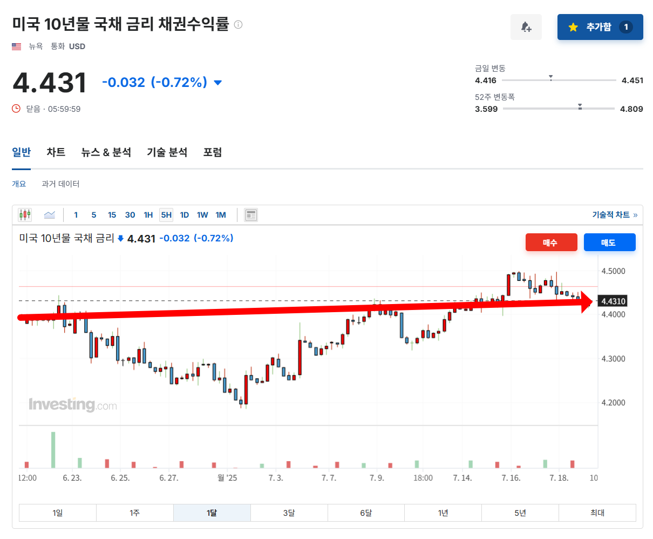The image size is (653, 539).
Task: Select the 최대 time range option
Action: (x=597, y=513)
